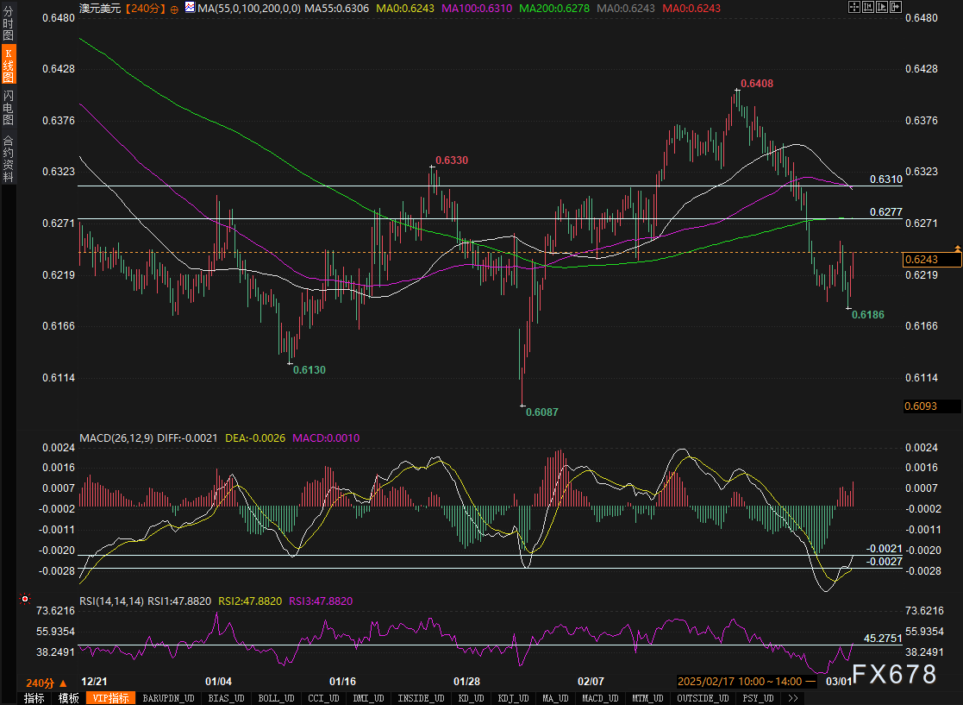Switch to K线图 candlestick view
The width and height of the screenshot is (963, 705).
[9, 66]
